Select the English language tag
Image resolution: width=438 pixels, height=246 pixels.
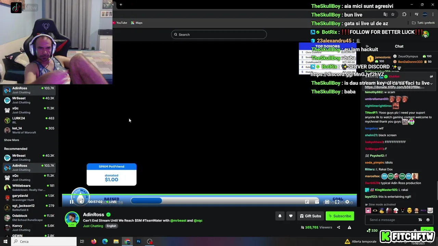(x=111, y=226)
